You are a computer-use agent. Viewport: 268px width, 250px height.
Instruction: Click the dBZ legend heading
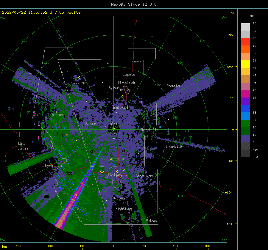point(253,16)
